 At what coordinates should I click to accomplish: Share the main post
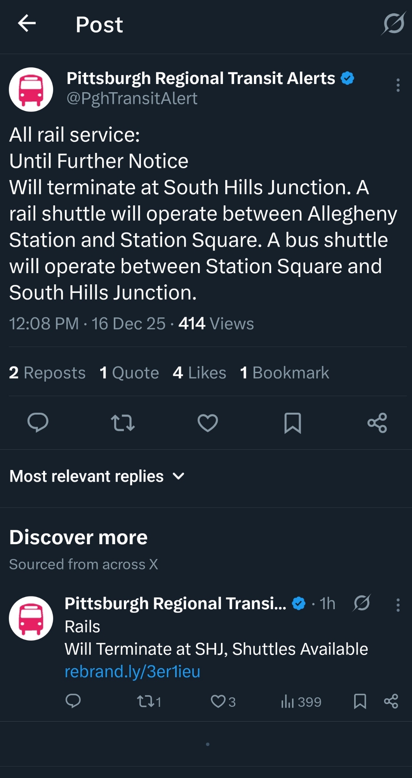pyautogui.click(x=377, y=422)
